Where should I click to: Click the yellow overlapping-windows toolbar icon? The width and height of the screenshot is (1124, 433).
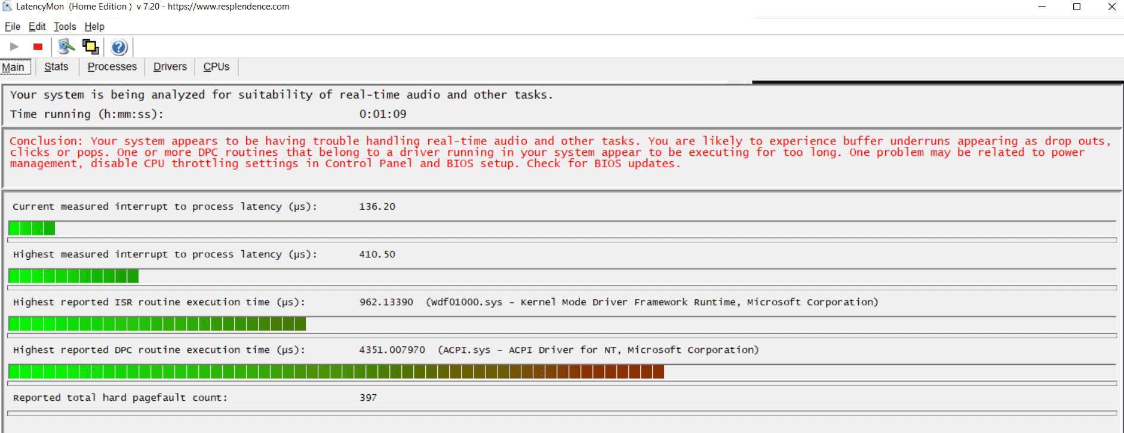91,47
